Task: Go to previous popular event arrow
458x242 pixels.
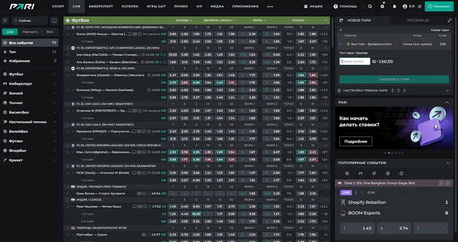Action: click(441, 183)
